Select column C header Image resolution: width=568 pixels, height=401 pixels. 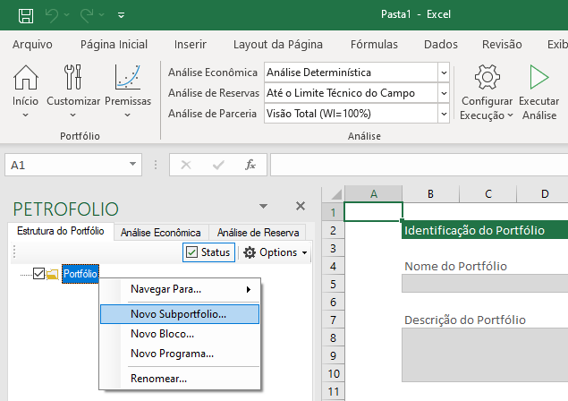pos(488,194)
